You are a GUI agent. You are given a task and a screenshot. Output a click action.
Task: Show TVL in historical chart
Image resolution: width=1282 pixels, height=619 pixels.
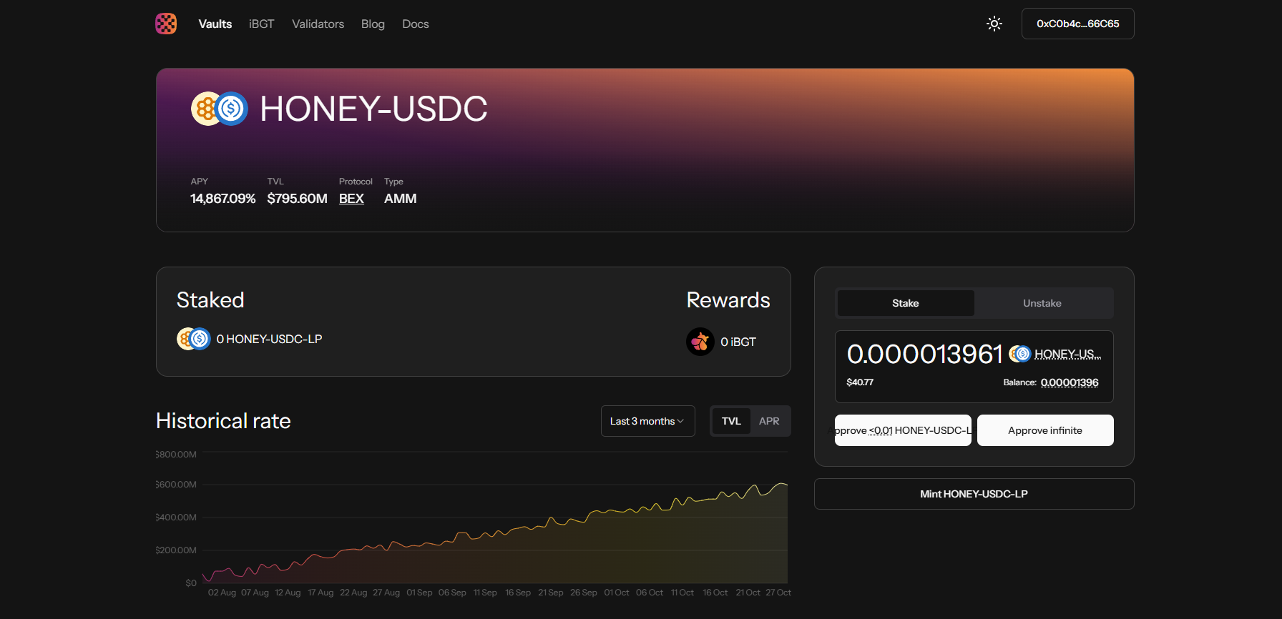coord(730,421)
